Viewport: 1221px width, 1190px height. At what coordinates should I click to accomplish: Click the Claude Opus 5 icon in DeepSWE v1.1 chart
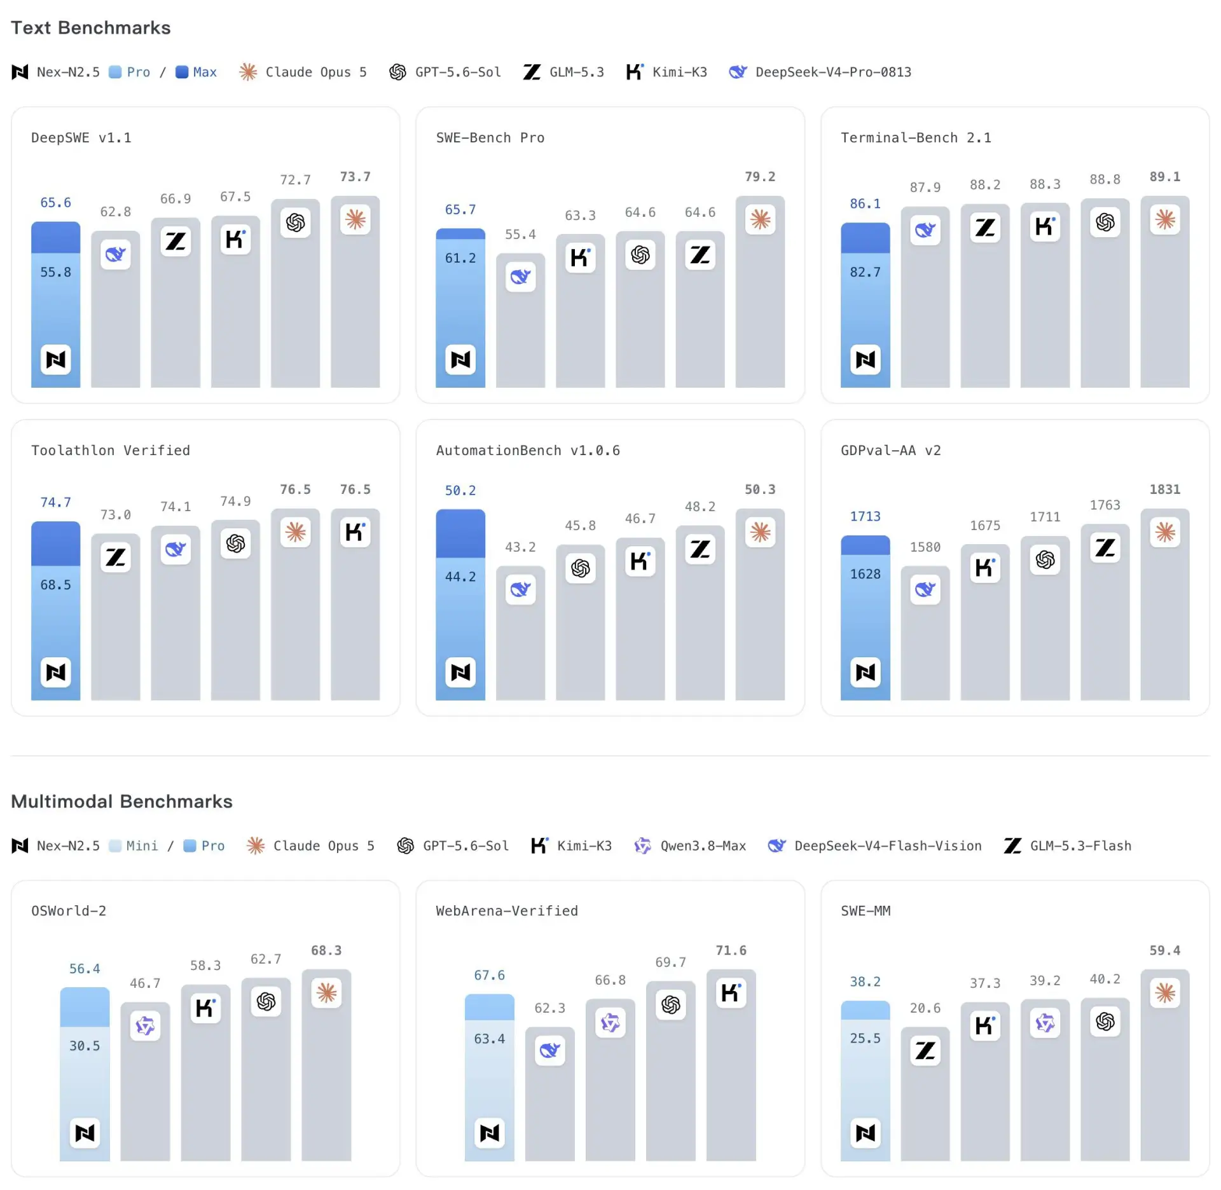click(x=355, y=220)
